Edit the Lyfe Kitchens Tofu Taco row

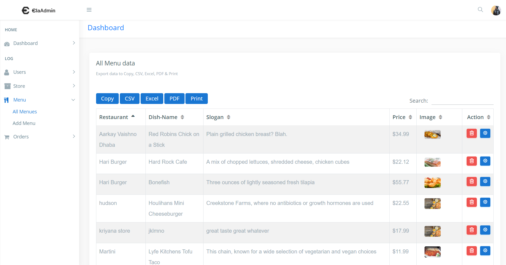click(485, 251)
